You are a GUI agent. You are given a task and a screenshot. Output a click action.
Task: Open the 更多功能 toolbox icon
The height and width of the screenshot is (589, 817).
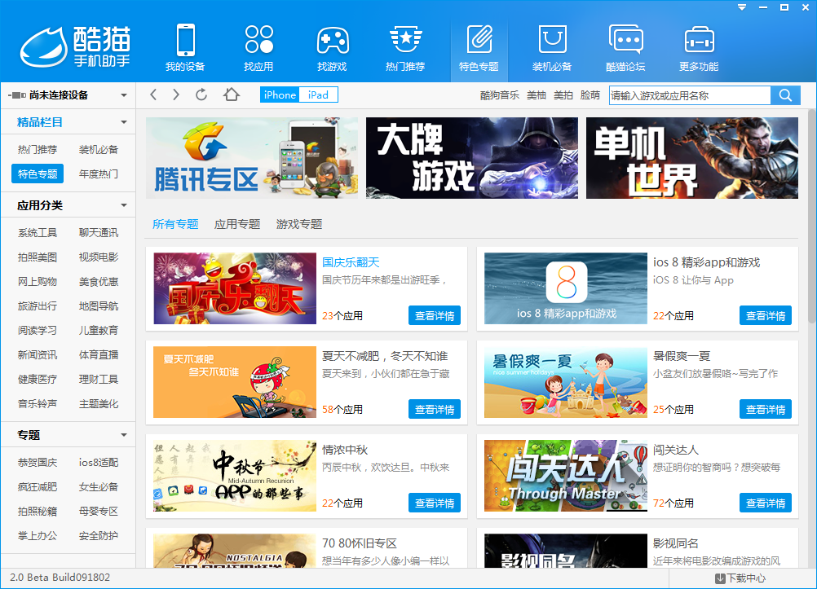tap(699, 40)
